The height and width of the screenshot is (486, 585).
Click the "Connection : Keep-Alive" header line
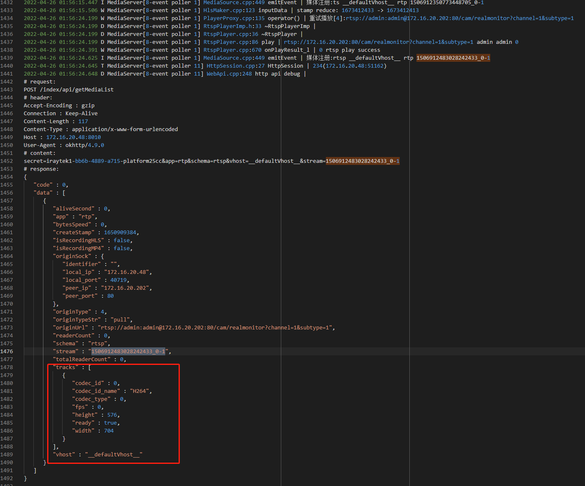(61, 114)
